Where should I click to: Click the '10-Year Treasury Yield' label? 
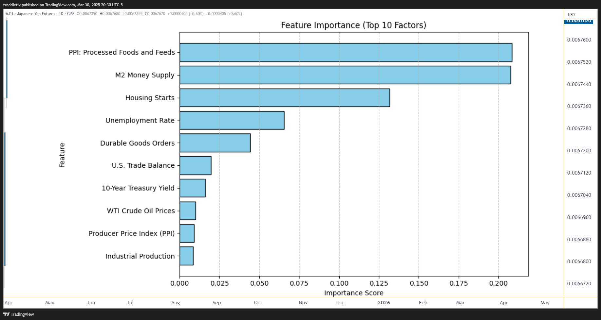click(x=138, y=188)
